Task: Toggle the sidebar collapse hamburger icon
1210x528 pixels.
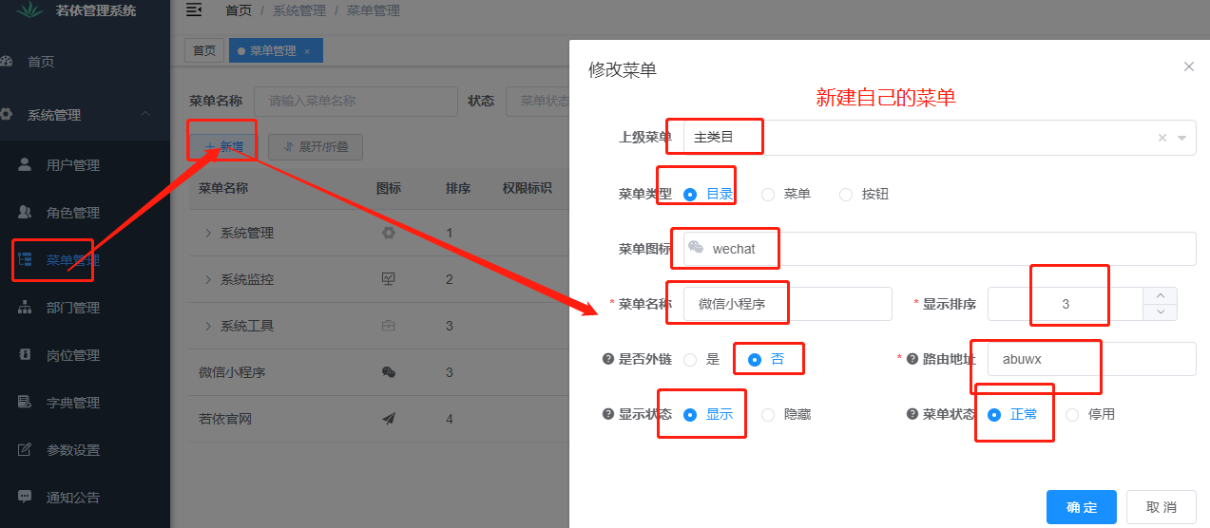Action: pyautogui.click(x=194, y=10)
